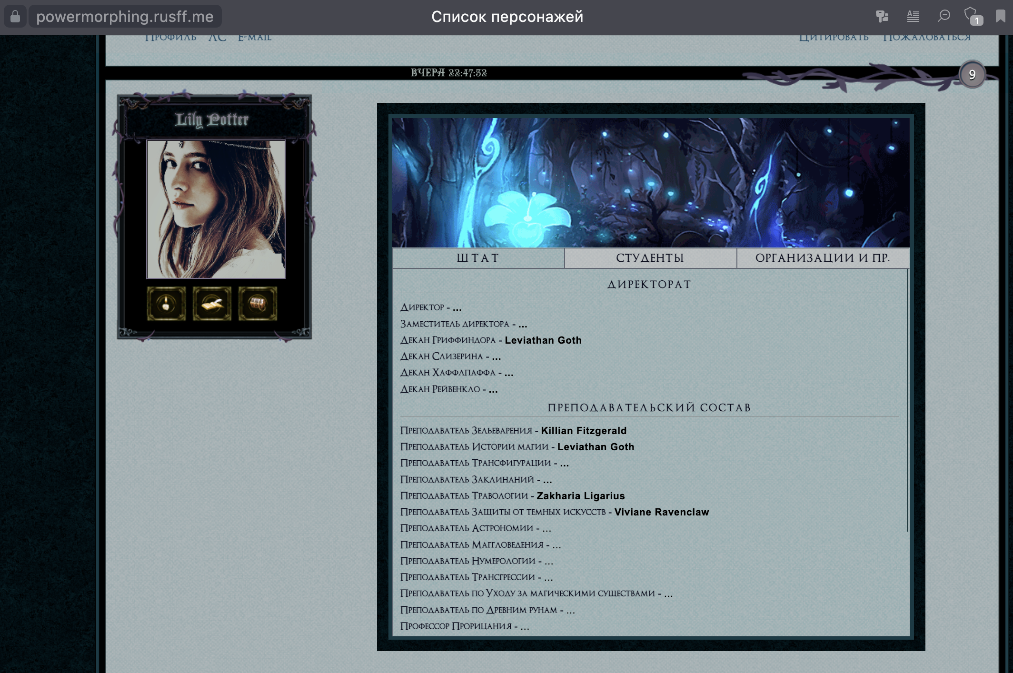The width and height of the screenshot is (1013, 673).
Task: Click the candle icon under Lily Potter's avatar
Action: [x=166, y=304]
